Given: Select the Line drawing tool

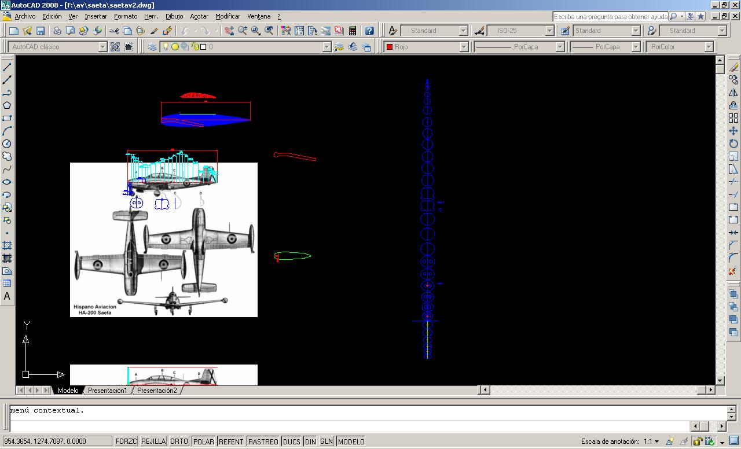Looking at the screenshot, I should tap(7, 67).
